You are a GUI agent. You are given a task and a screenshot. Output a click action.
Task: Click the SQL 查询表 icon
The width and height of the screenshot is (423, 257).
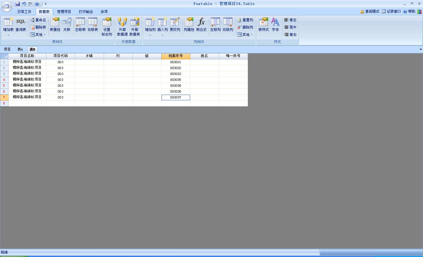pyautogui.click(x=21, y=25)
